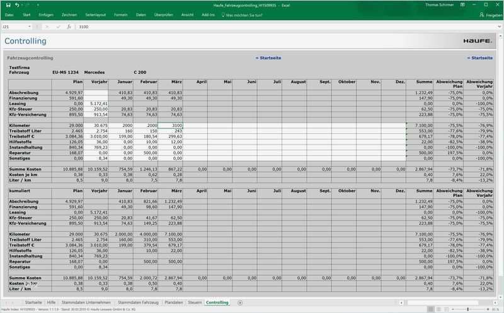Open ribbon display options icon
The image size is (504, 313).
click(x=462, y=5)
